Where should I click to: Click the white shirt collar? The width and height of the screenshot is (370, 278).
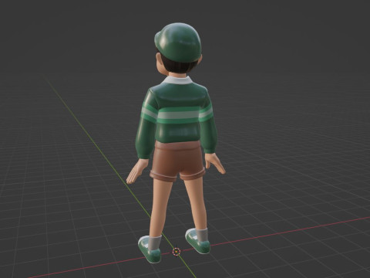point(178,80)
